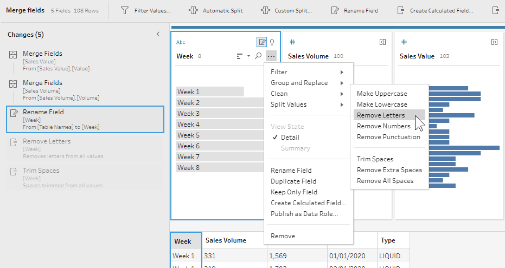505x268 pixels.
Task: Click Create Calculated Field in the toolbar
Action: tap(435, 11)
